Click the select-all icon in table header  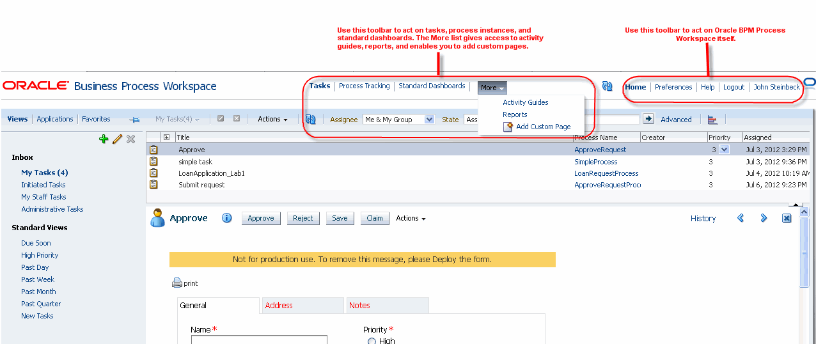tap(166, 137)
